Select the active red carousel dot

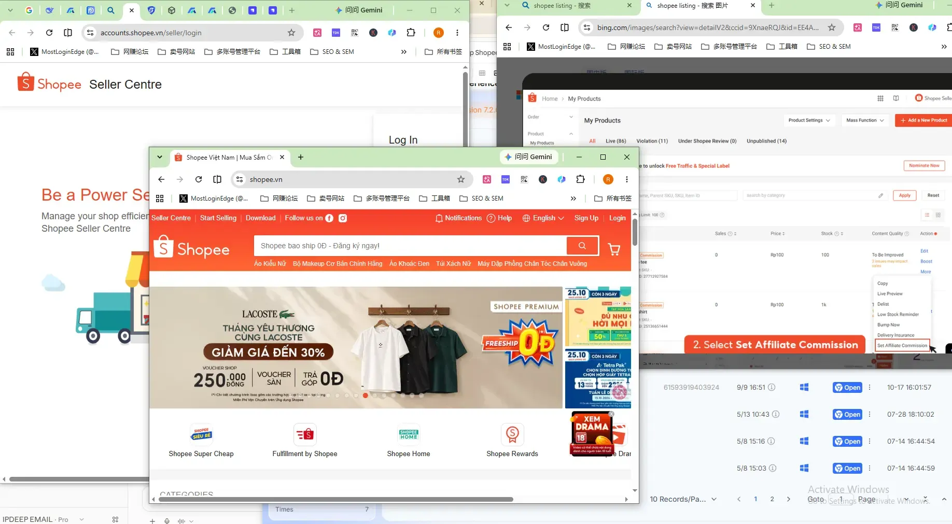click(365, 395)
